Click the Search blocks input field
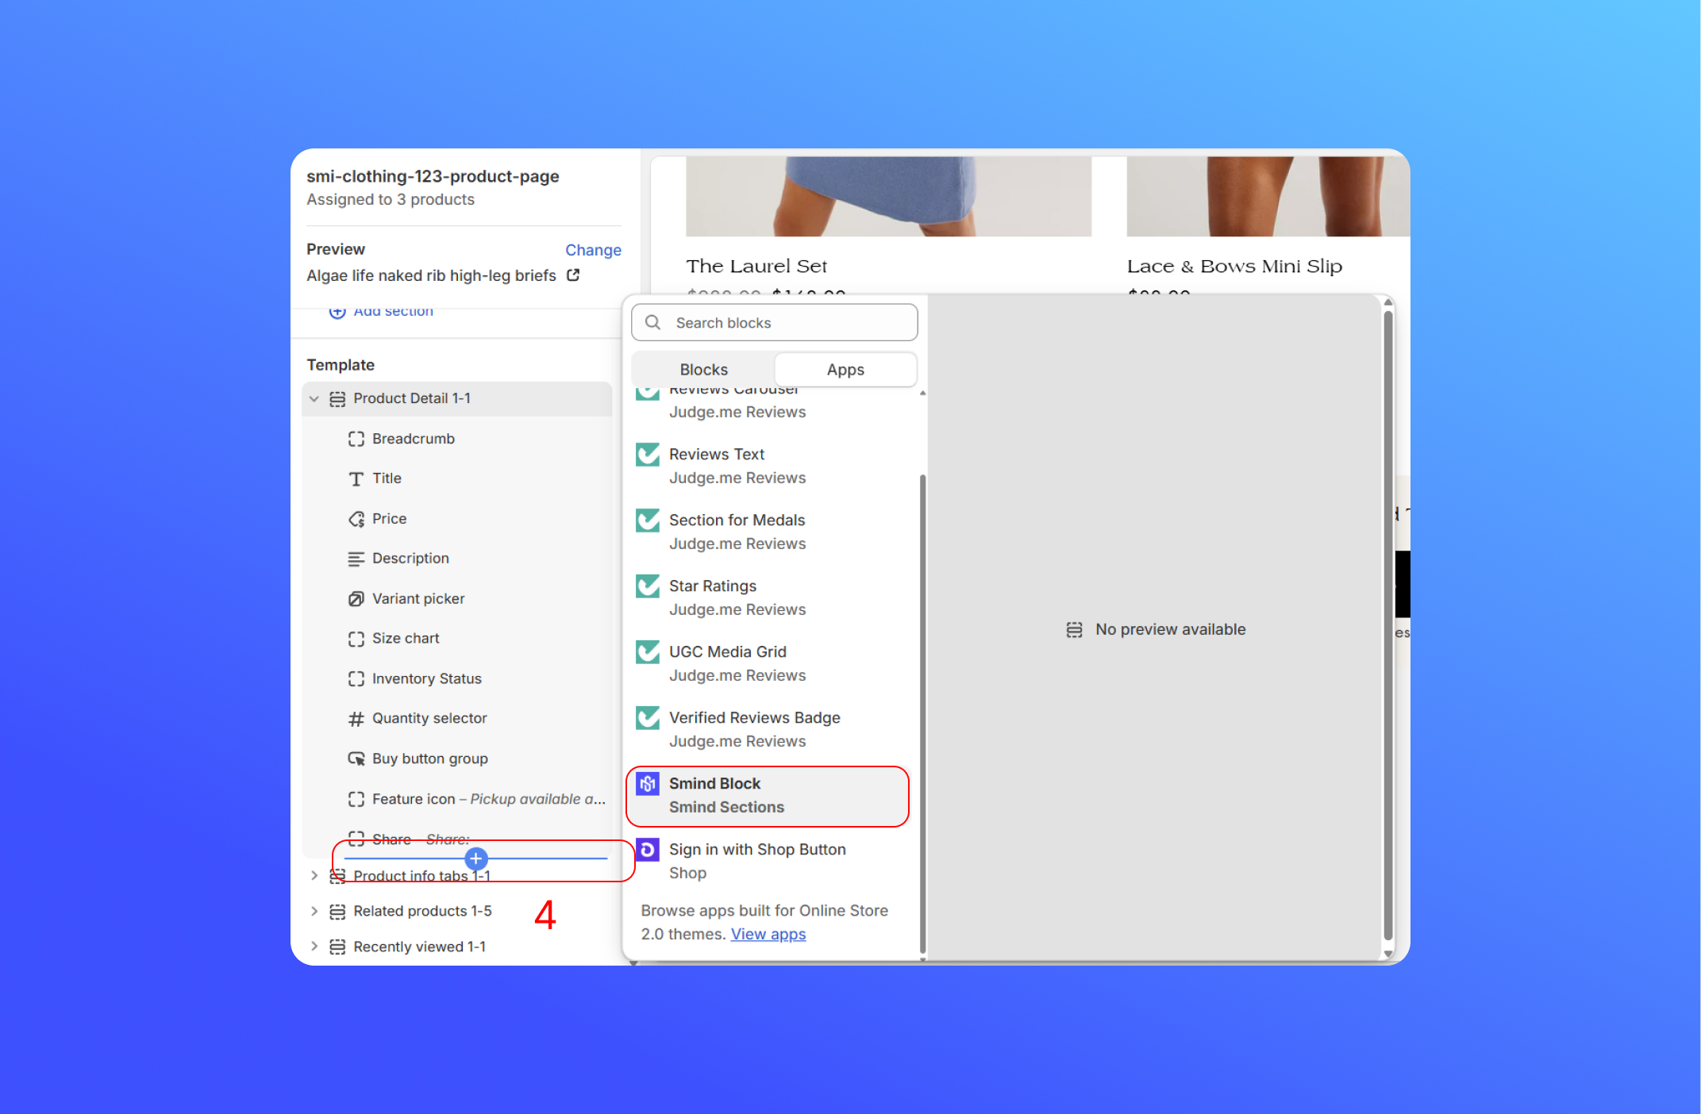 click(775, 323)
